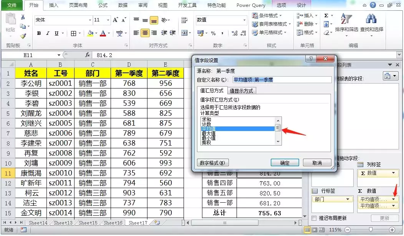Viewport: 404px width, 236px height.
Task: Switch to the 数据 ribbon tab
Action: tap(123, 5)
